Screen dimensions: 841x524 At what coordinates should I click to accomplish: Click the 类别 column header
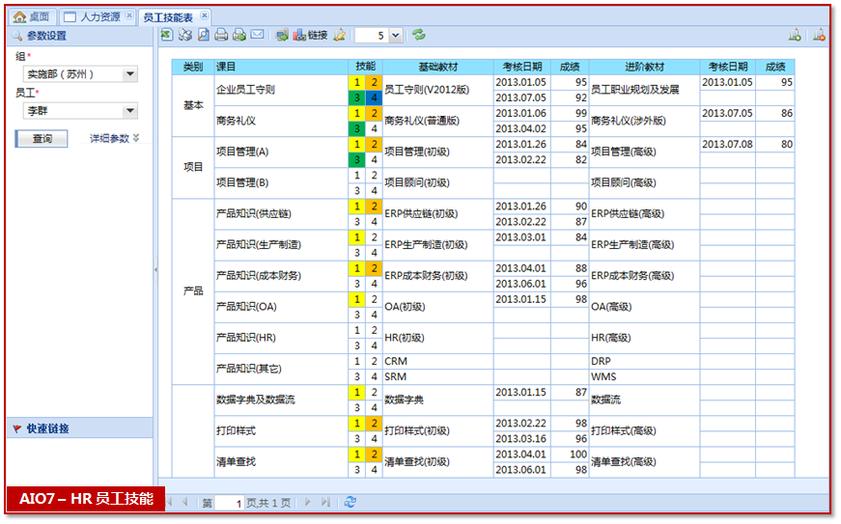click(193, 67)
